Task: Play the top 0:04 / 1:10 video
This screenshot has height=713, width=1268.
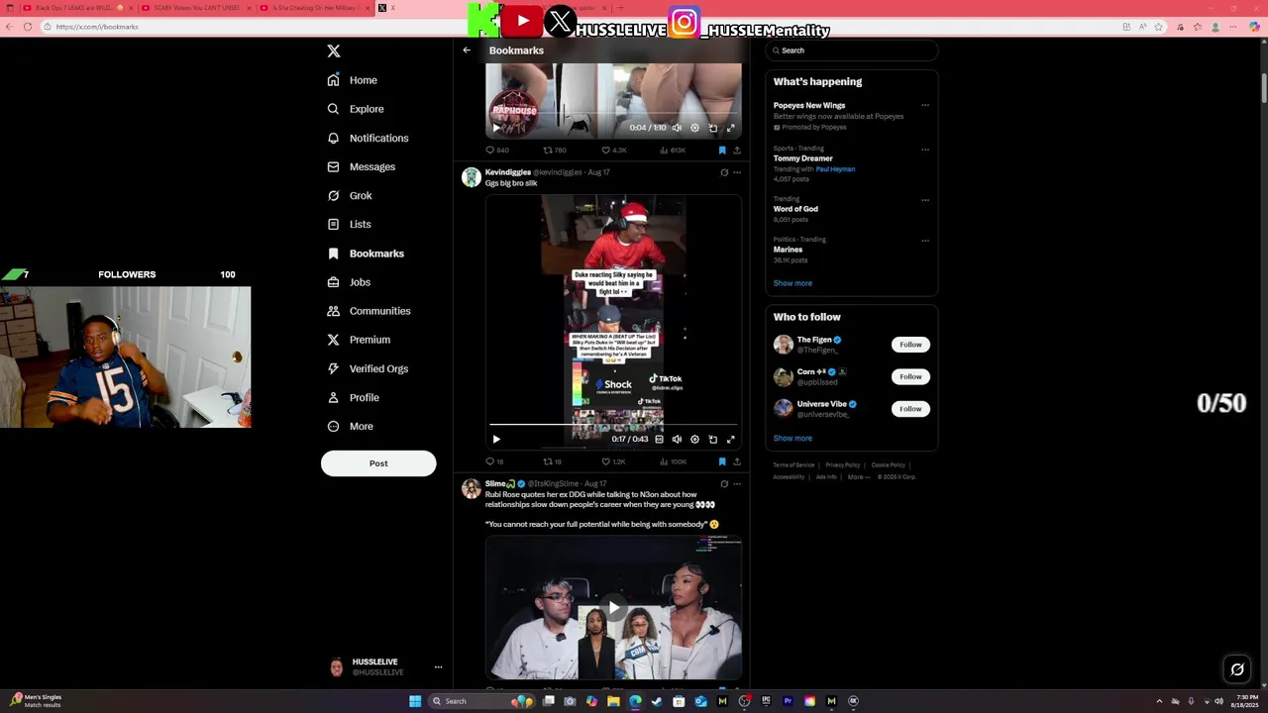Action: [x=496, y=128]
